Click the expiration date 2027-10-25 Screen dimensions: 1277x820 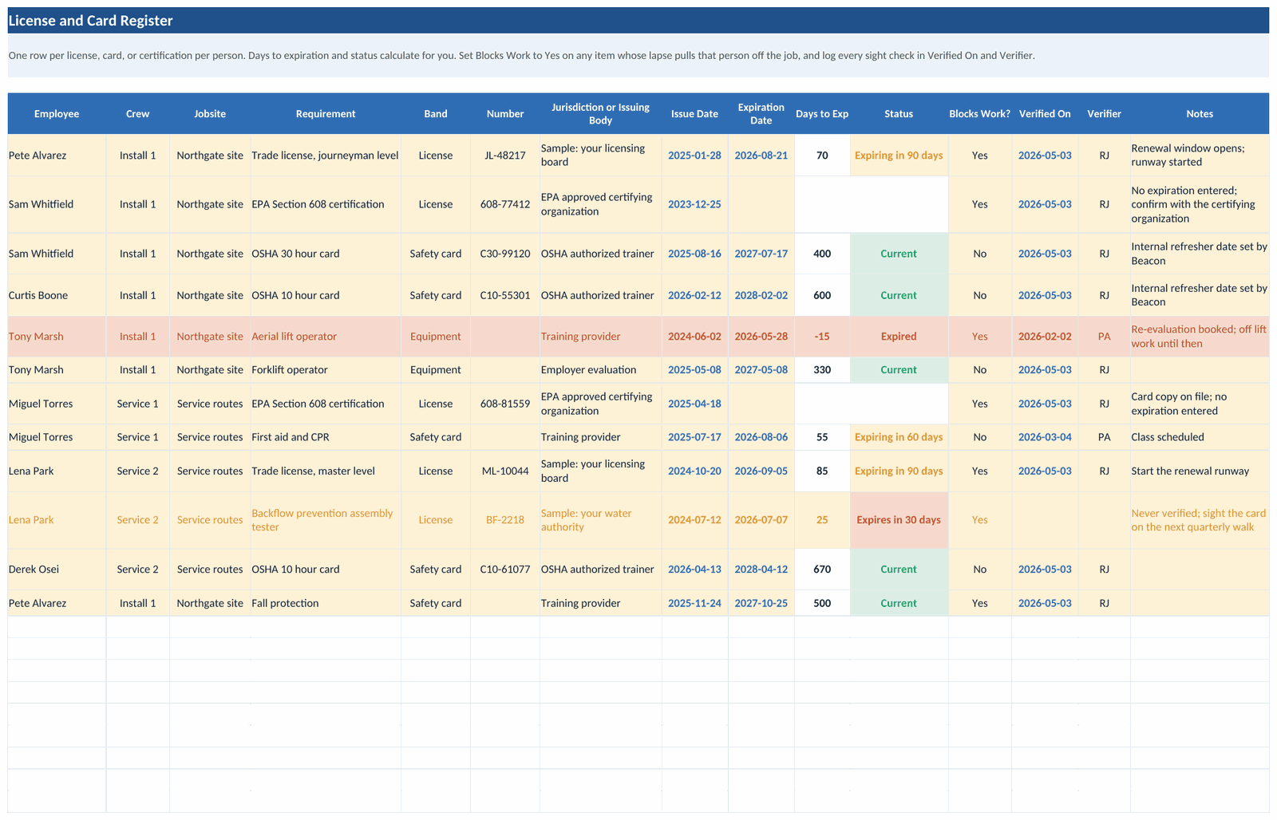pyautogui.click(x=761, y=603)
